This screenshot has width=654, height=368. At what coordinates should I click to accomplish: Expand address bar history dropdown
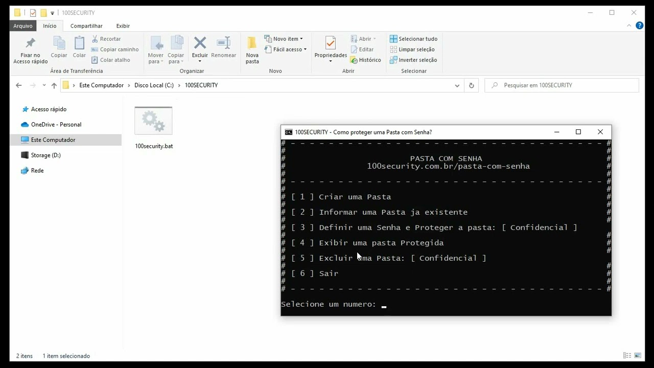(457, 85)
